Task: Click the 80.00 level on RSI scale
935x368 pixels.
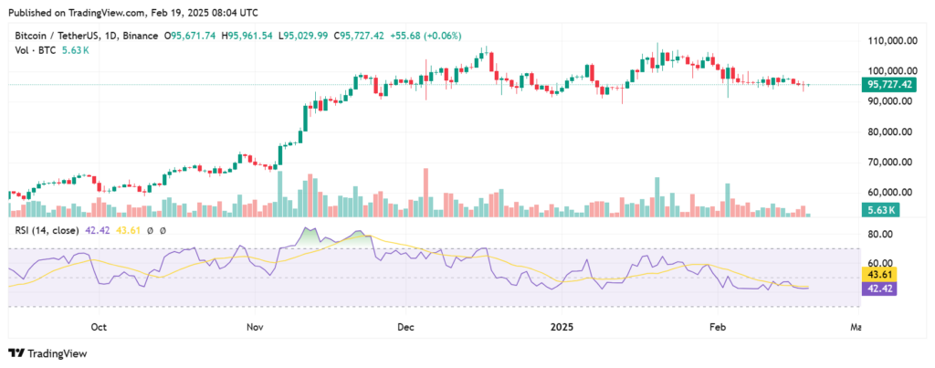Action: click(877, 234)
